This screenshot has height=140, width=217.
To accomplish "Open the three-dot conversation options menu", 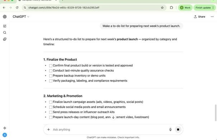I will pyautogui.click(x=212, y=17).
